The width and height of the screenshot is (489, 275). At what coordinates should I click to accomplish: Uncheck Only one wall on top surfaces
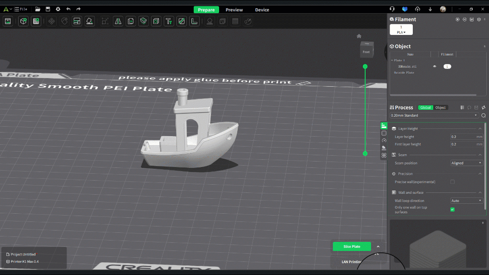[452, 210]
